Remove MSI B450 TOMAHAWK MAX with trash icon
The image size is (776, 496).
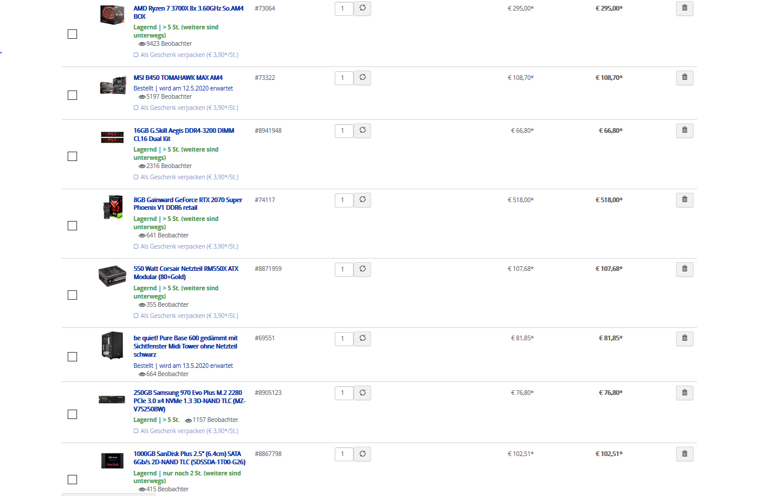pyautogui.click(x=684, y=78)
